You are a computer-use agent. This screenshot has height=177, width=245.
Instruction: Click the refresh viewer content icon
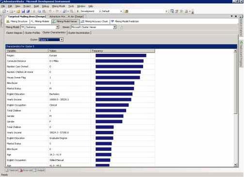coord(121,27)
